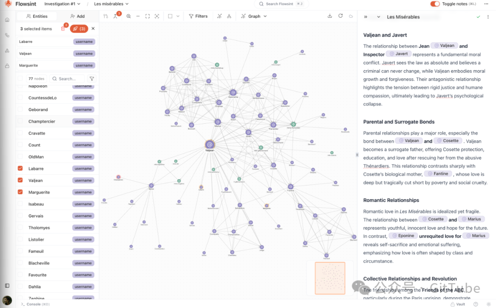Open the vault lock icon in sidebar
This screenshot has height=308, width=496.
[7, 66]
